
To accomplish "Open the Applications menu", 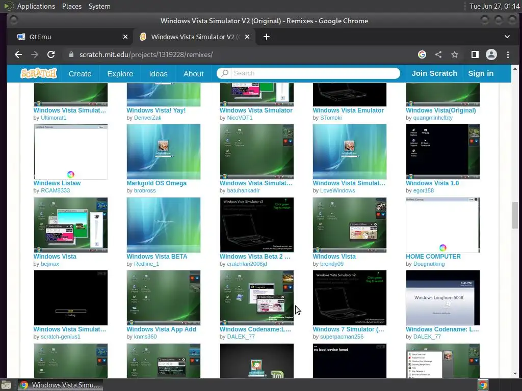I will [36, 6].
